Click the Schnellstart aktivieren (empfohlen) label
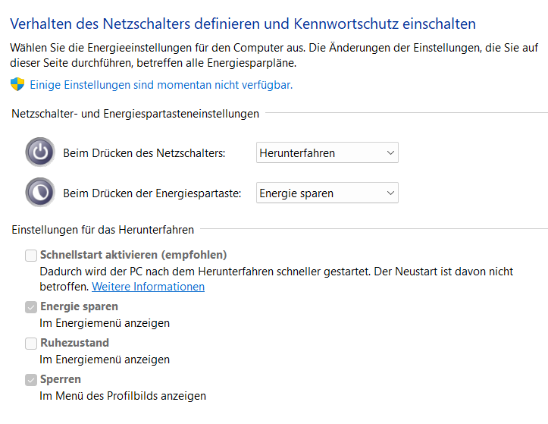The width and height of the screenshot is (548, 424). tap(133, 255)
